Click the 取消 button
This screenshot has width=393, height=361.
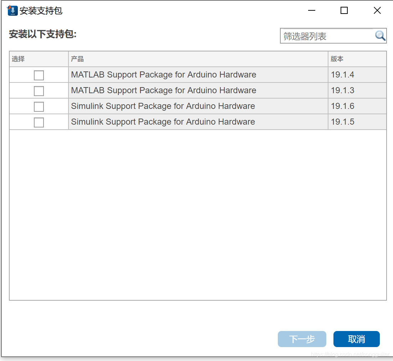(356, 339)
